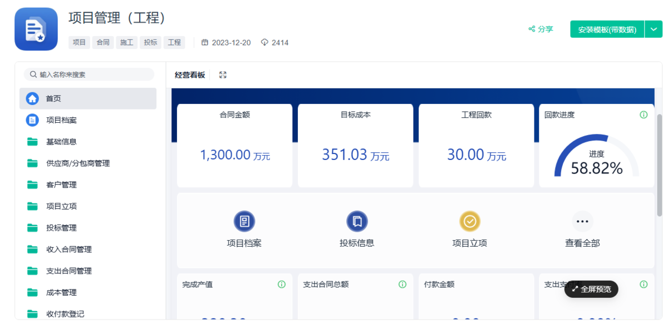Image resolution: width=668 pixels, height=329 pixels.
Task: Toggle the info tooltip on 完成产值
Action: pos(281,284)
